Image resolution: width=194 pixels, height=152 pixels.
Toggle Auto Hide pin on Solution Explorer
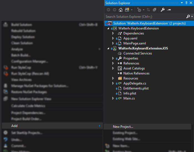point(186,3)
